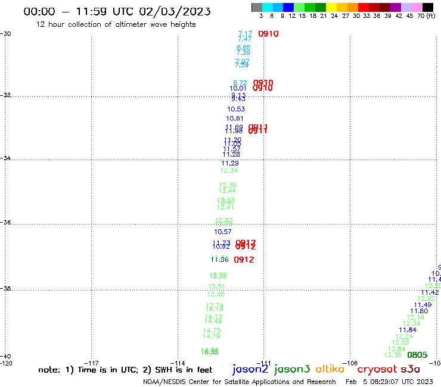This screenshot has height=387, width=441.
Task: Click the pink 70 ft legend swatch
Action: tap(417, 7)
